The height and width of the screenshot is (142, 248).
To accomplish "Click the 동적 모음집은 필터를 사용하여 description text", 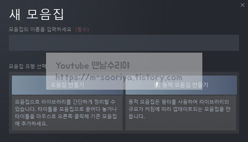I will 179,109.
